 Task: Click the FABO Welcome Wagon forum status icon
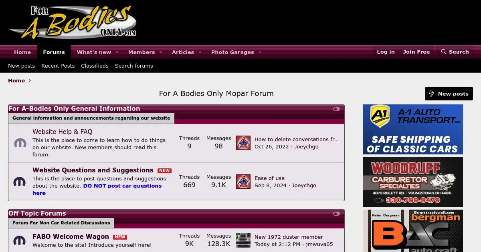(x=20, y=240)
